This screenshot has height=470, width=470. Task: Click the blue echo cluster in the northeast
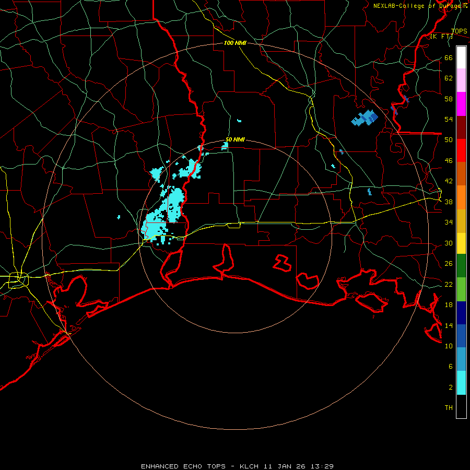pyautogui.click(x=365, y=118)
